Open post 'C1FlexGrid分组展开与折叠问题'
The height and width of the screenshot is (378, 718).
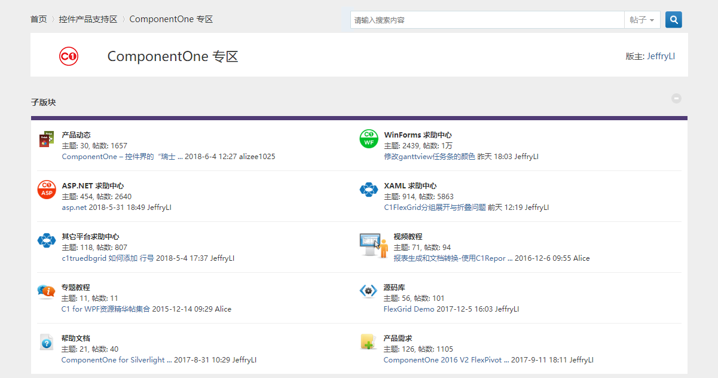(435, 208)
